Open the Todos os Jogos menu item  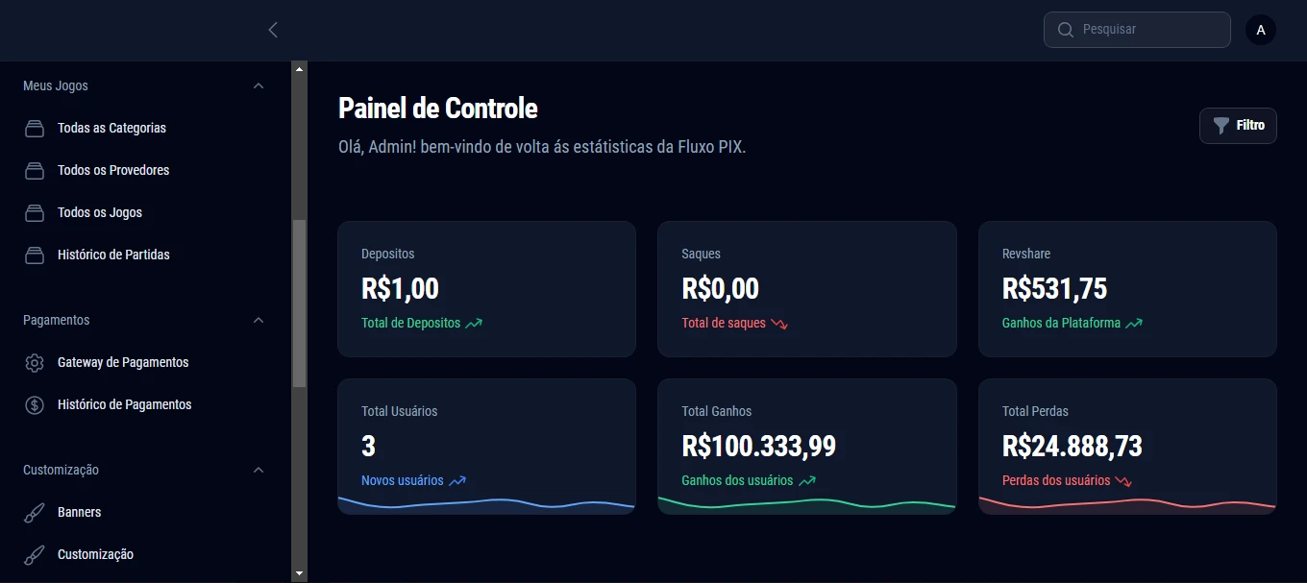pos(100,212)
